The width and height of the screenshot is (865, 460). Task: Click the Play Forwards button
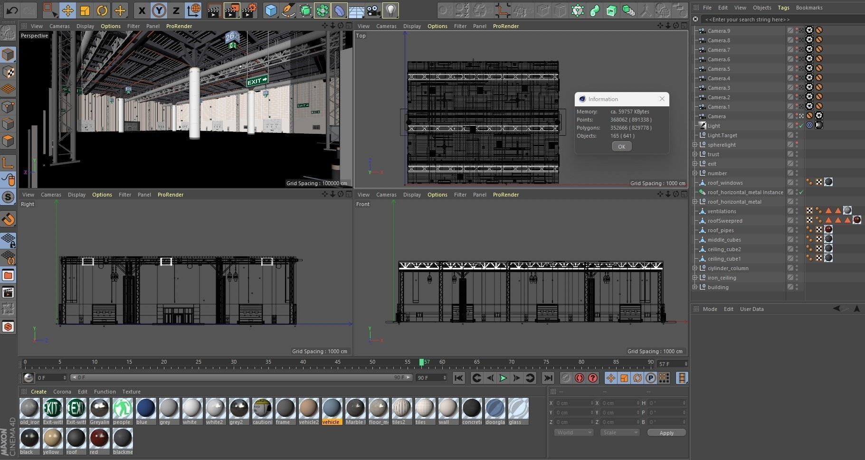503,378
